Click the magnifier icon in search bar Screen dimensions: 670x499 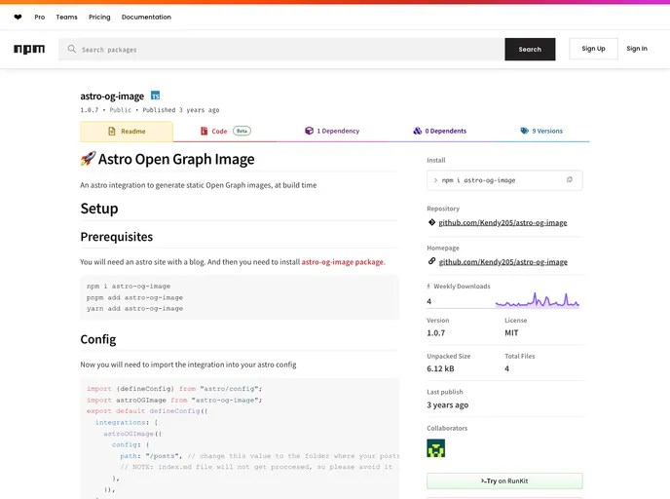click(x=72, y=49)
